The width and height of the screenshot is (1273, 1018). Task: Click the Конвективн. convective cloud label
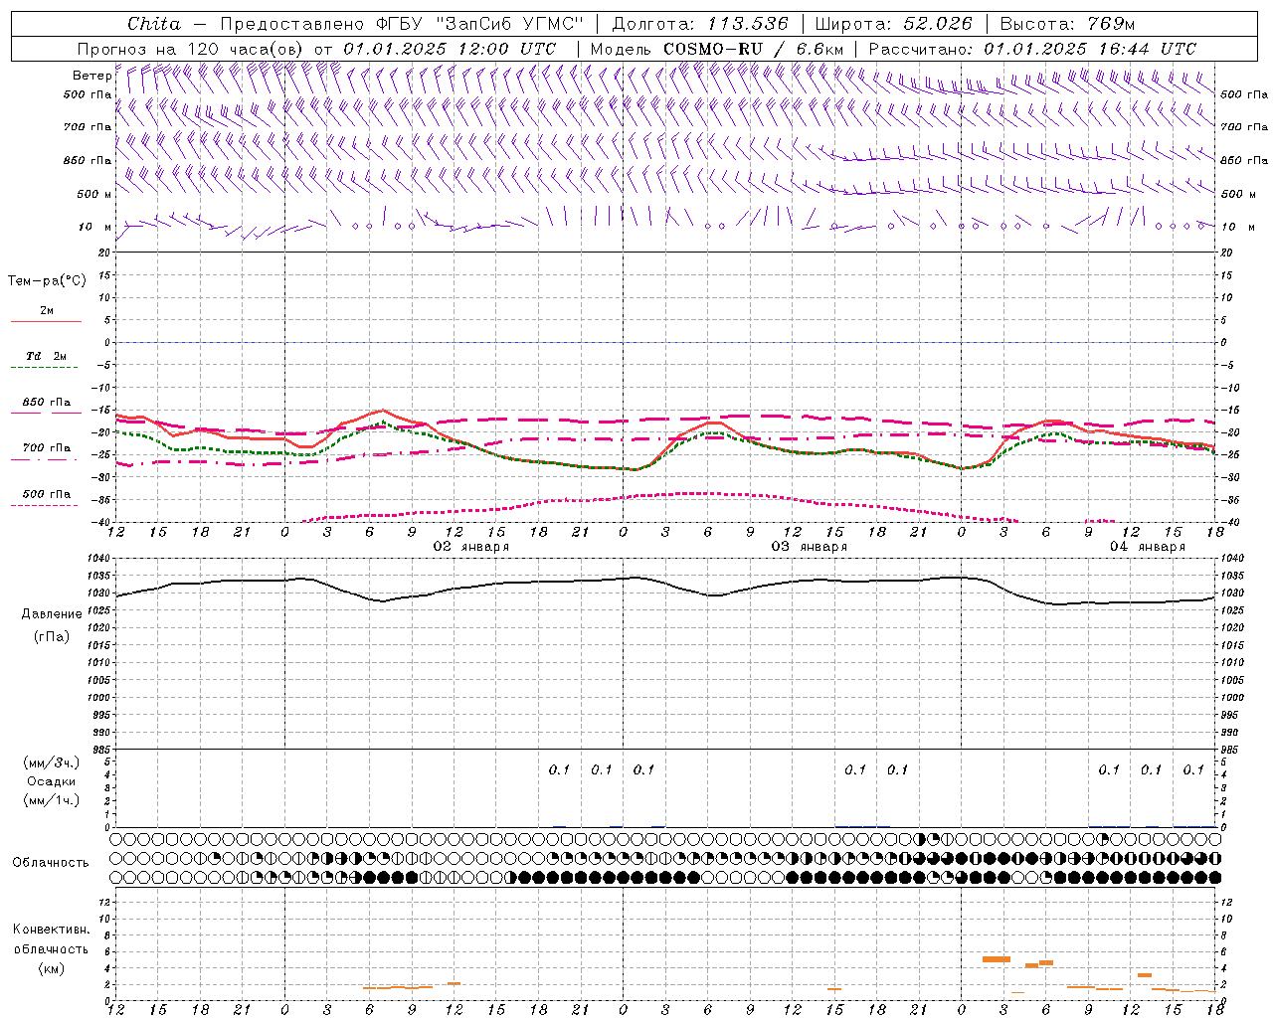click(51, 931)
